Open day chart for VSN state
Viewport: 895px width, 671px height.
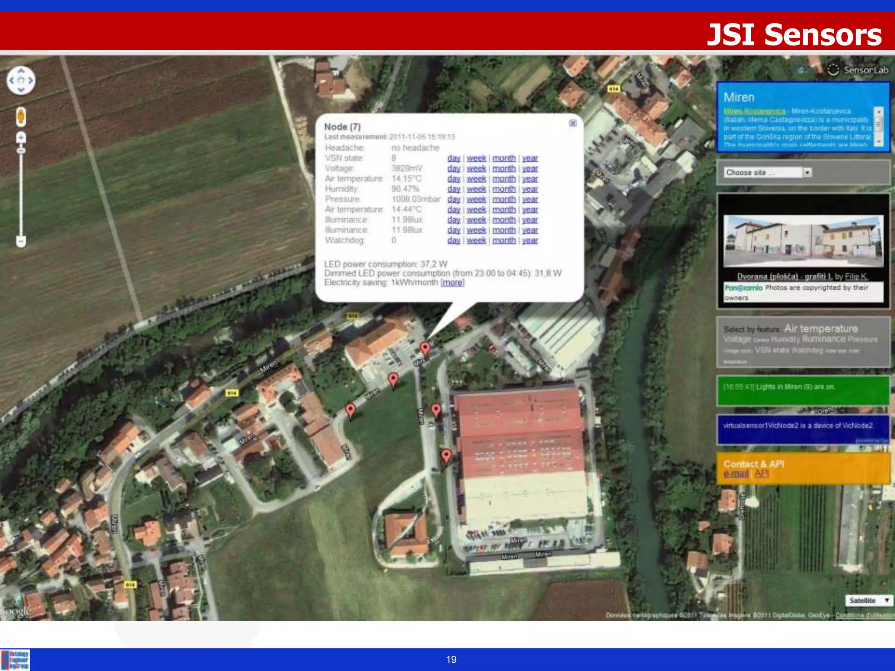pyautogui.click(x=454, y=158)
